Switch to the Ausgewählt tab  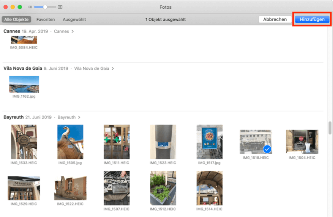74,19
